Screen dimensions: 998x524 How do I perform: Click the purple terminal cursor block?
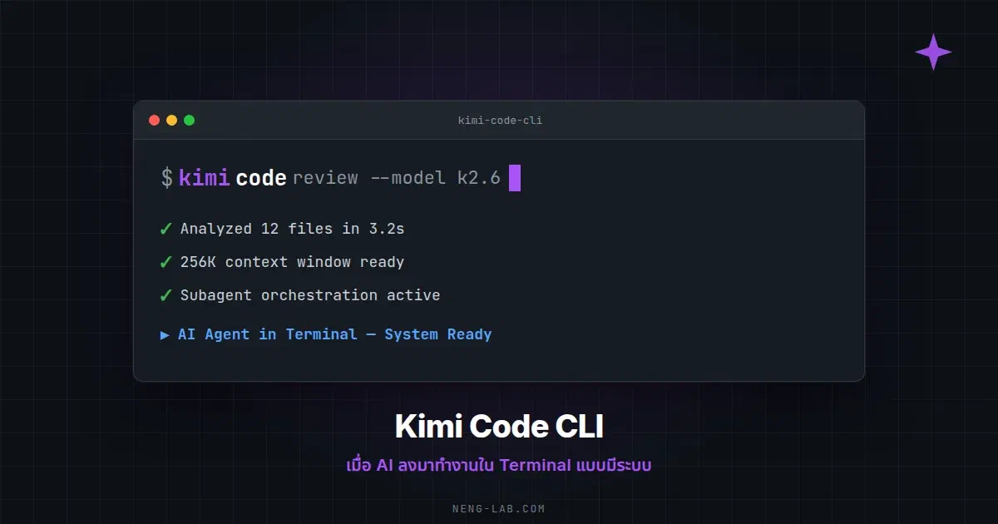(x=515, y=178)
